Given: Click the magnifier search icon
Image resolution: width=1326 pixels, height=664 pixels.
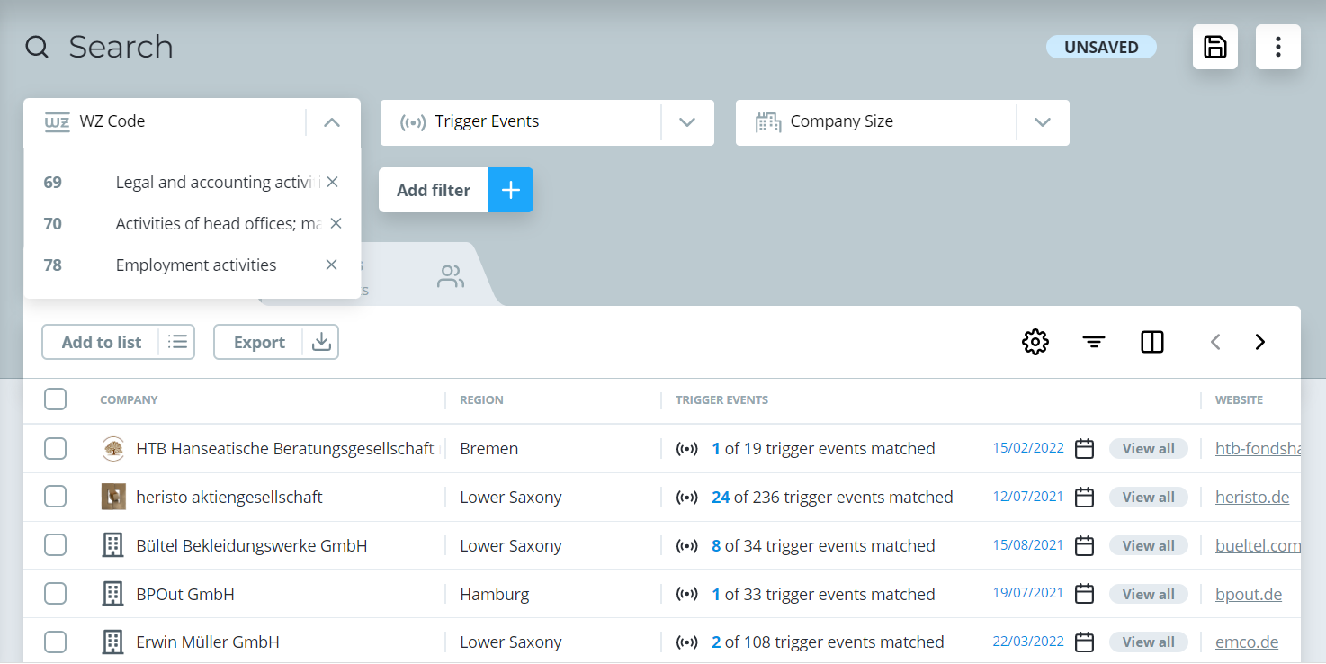Looking at the screenshot, I should point(37,47).
